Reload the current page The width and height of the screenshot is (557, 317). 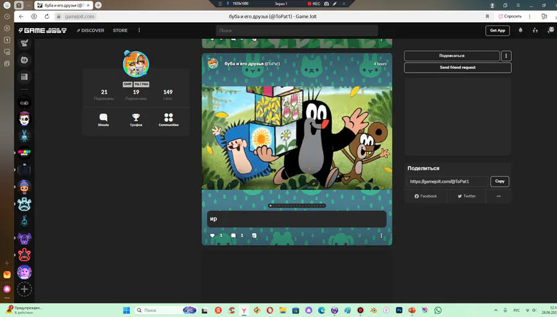point(47,16)
